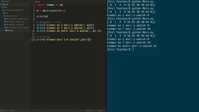Image resolution: width=199 pixels, height=112 pixels.
Task: Switch to the Main.py editor tab
Action: pyautogui.click(x=37, y=2)
